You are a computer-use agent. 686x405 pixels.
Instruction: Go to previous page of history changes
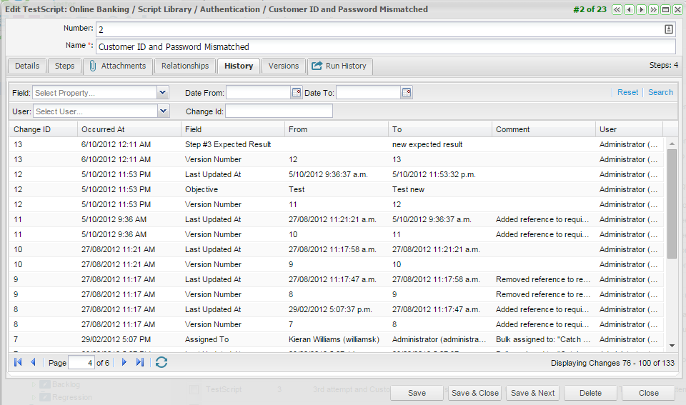coord(33,363)
